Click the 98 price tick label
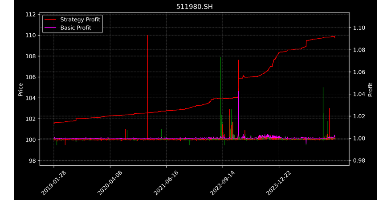The height and width of the screenshot is (200, 391). coord(32,161)
